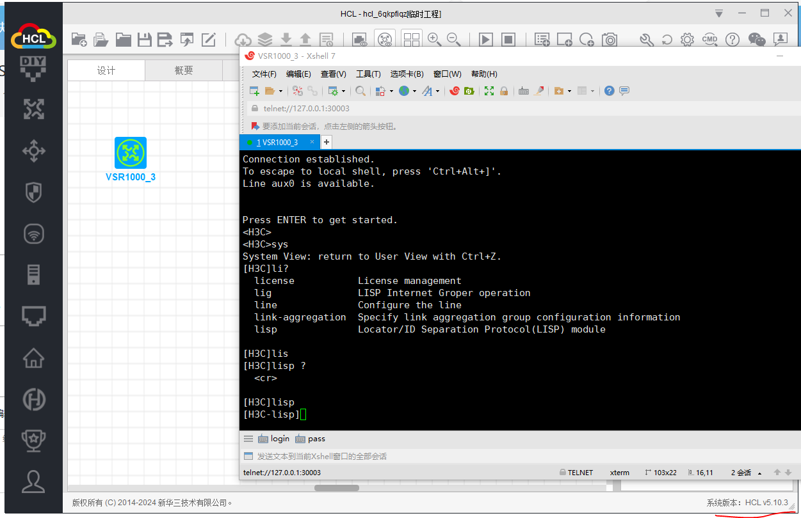The width and height of the screenshot is (801, 518).
Task: Select the VSR1000_3 router device on canvas
Action: click(131, 153)
